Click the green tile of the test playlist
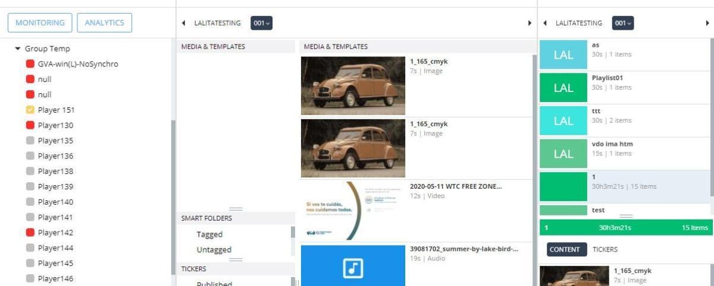This screenshot has height=286, width=714. click(563, 211)
